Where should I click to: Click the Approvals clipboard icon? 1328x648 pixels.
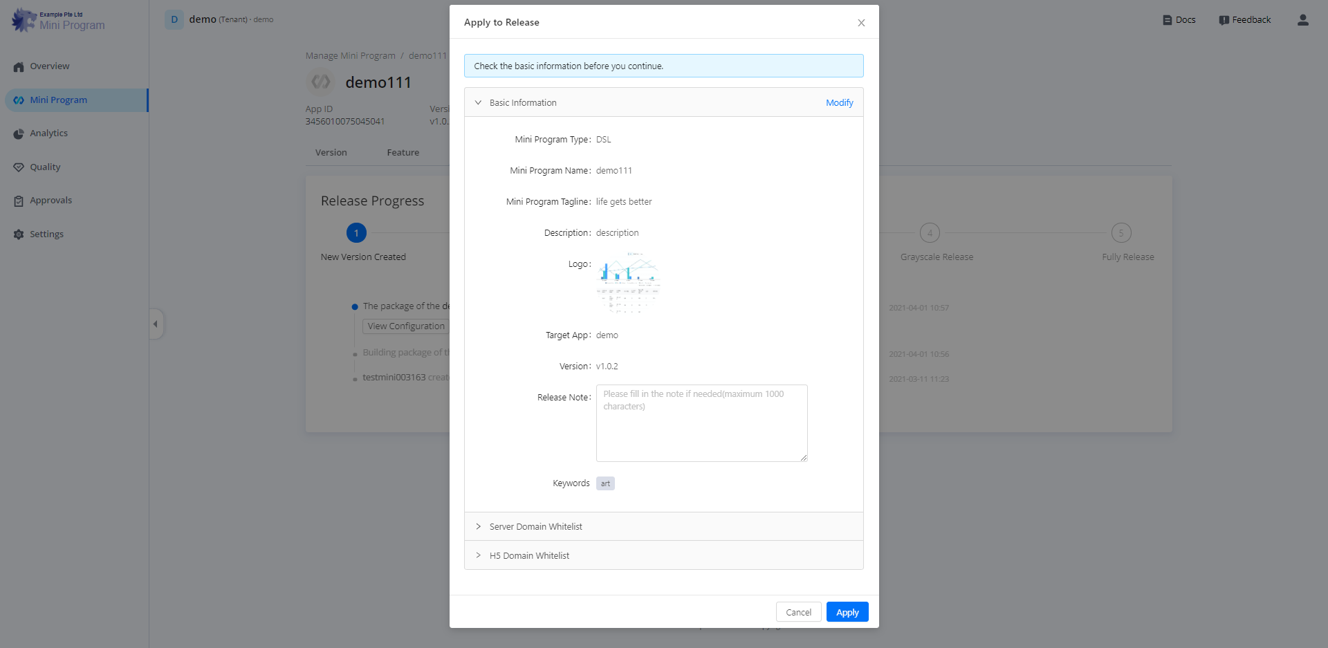(x=19, y=201)
